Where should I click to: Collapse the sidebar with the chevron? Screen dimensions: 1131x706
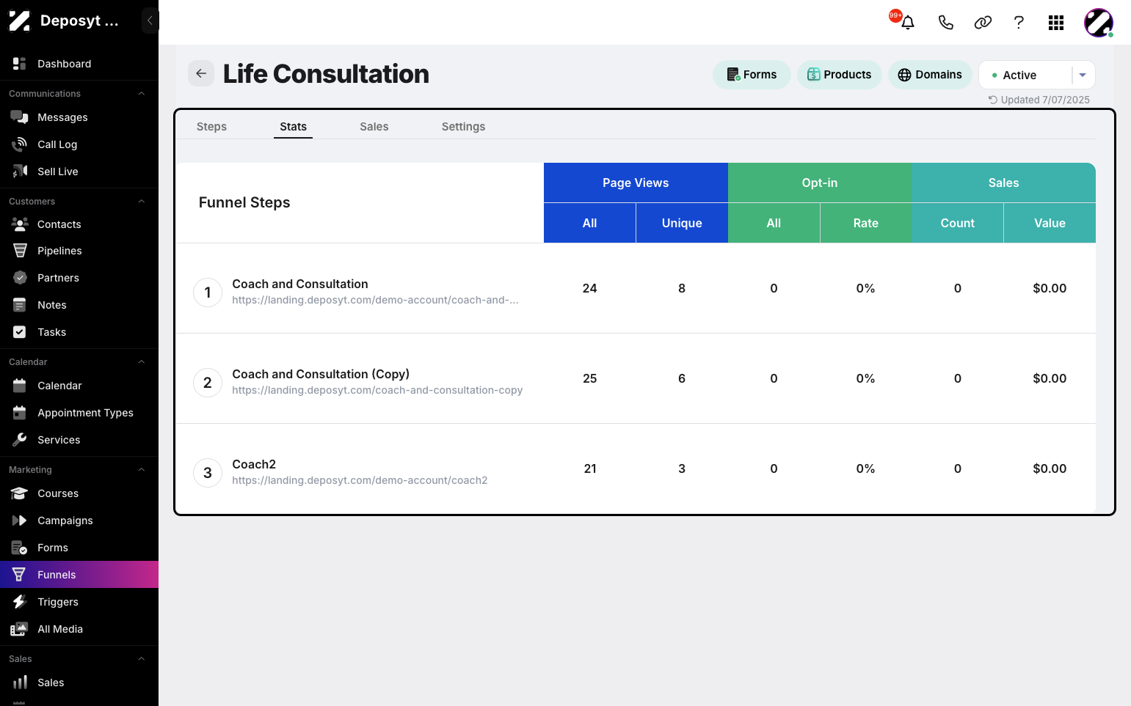(x=150, y=21)
